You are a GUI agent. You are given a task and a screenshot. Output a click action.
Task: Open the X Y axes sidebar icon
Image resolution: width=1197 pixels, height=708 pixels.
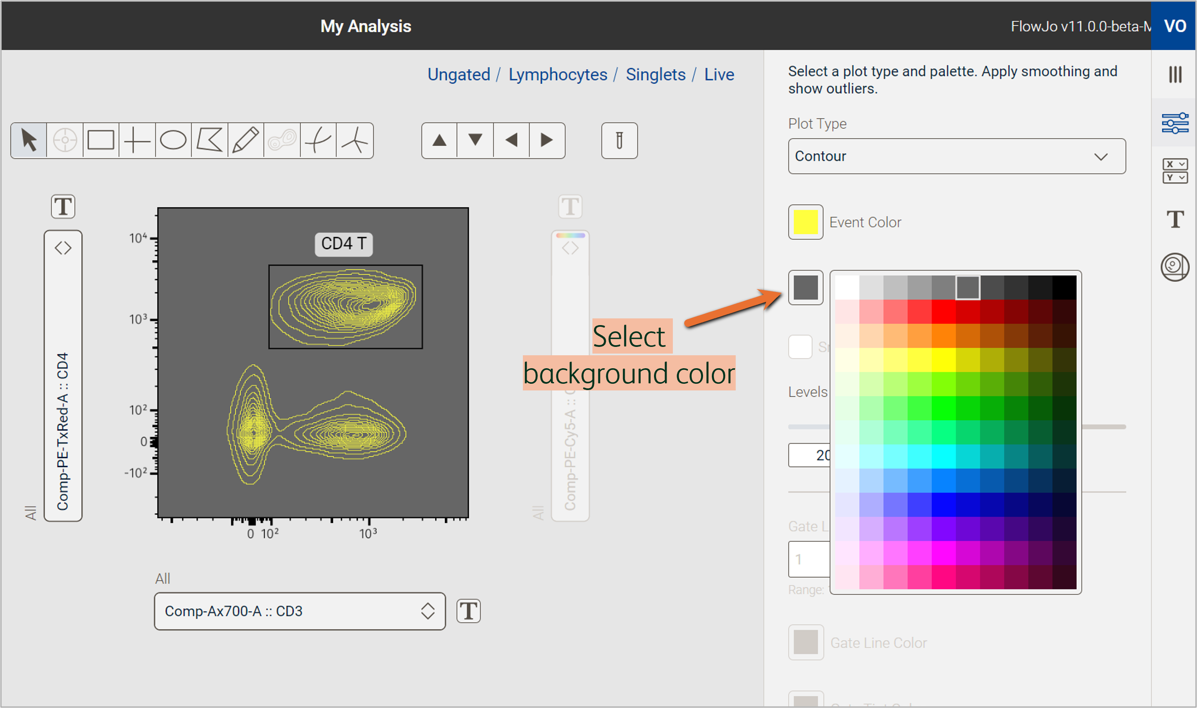[x=1175, y=171]
